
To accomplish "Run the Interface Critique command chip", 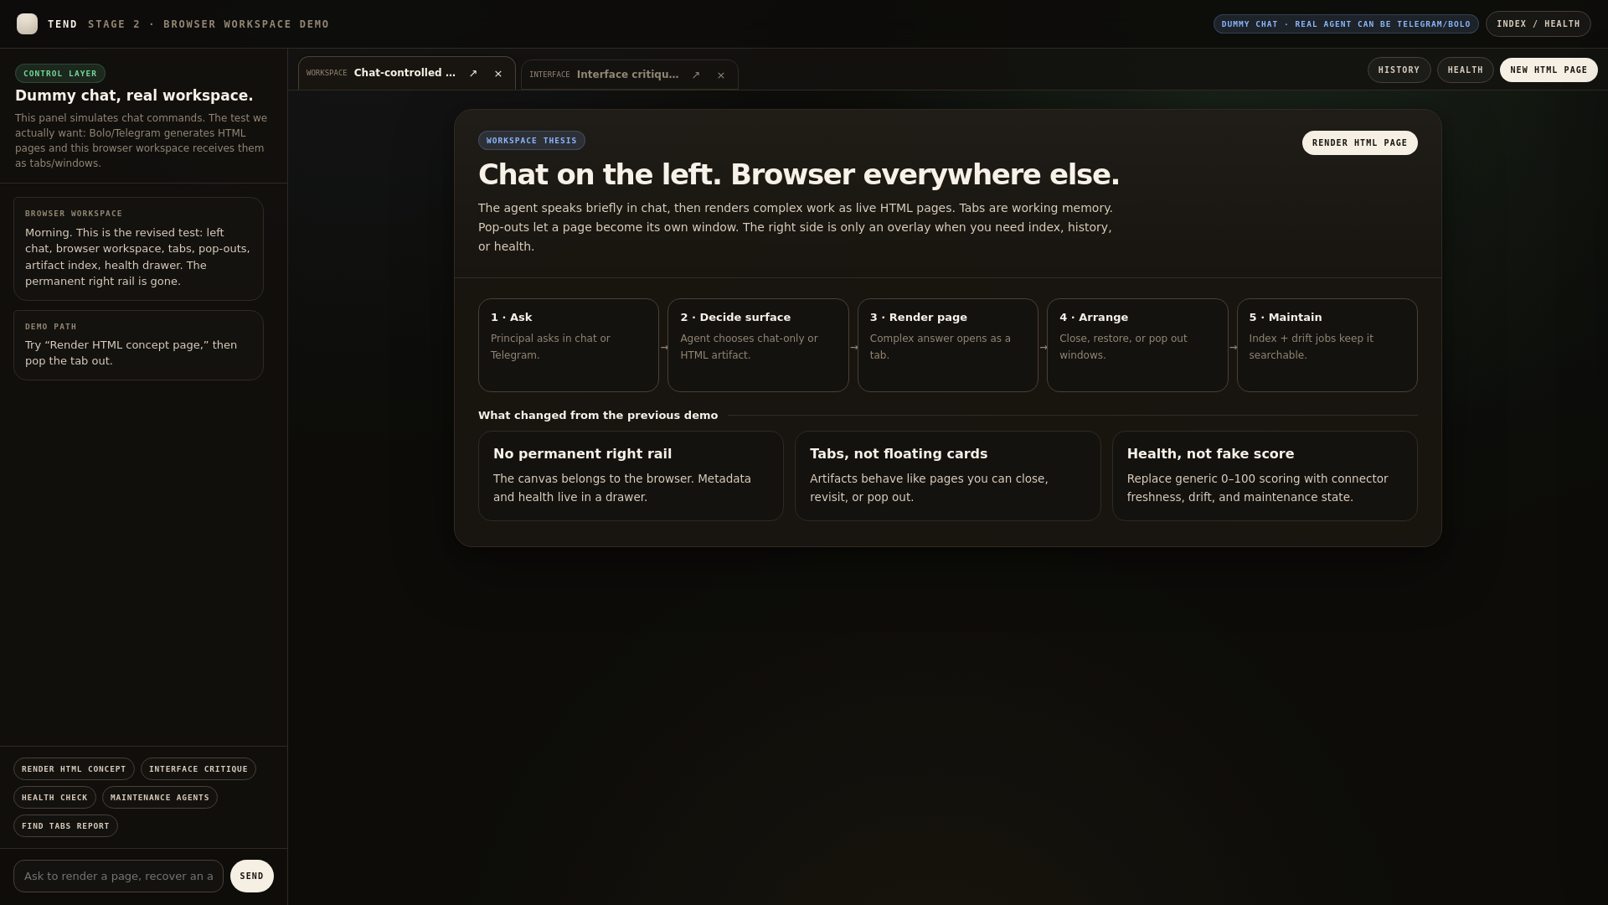I will click(x=198, y=769).
